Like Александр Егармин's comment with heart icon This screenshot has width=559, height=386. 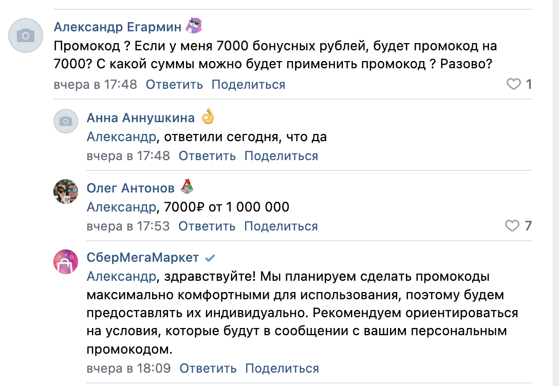514,84
